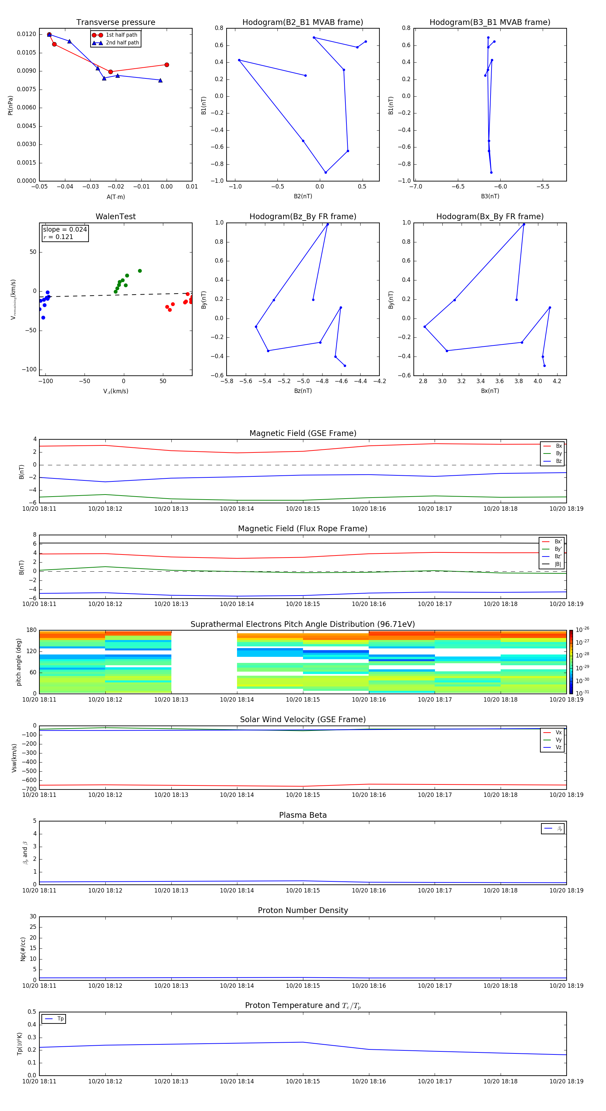
Task: Click the 'Proton Number Density' title
Action: click(x=303, y=910)
